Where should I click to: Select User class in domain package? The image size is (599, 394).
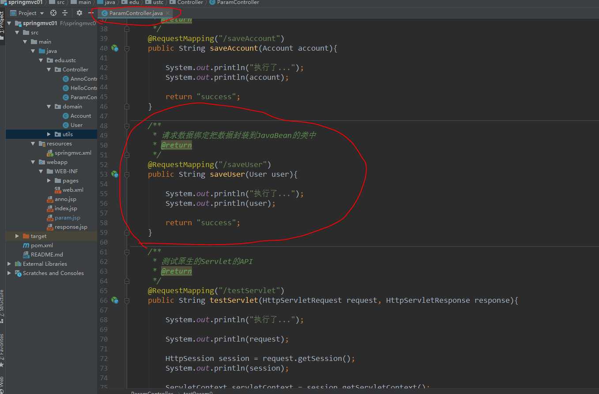coord(73,125)
